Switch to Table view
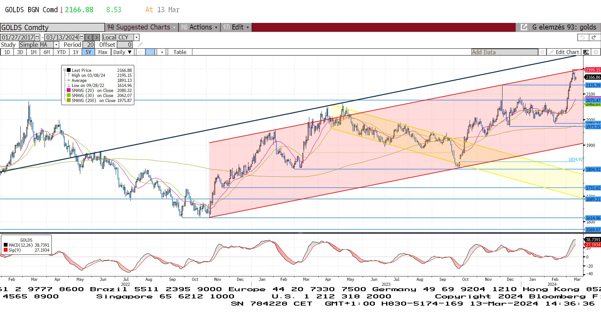 (180, 52)
